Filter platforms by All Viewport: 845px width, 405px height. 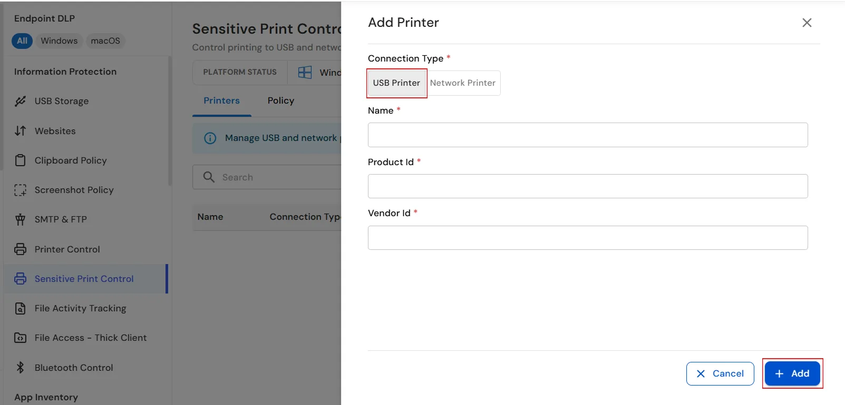[x=22, y=40]
